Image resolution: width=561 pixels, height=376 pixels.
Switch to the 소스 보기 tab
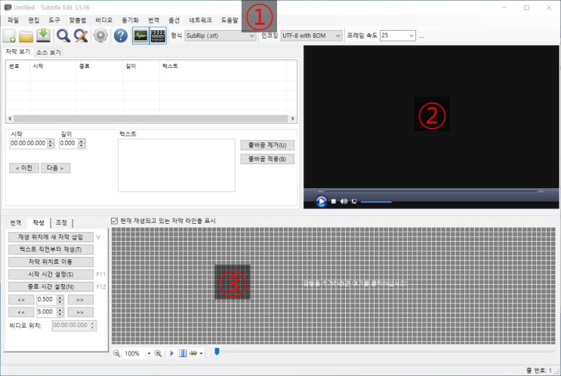tap(48, 53)
